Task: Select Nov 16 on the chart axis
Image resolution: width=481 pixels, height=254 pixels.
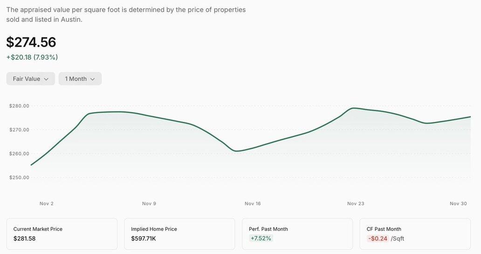Action: [253, 204]
